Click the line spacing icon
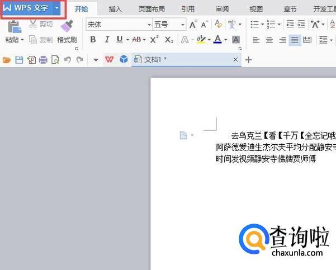The height and width of the screenshot is (270, 336). click(323, 40)
